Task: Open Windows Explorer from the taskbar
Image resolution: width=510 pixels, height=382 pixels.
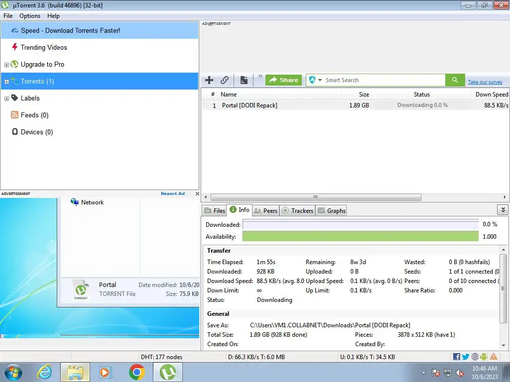Action: (75, 372)
